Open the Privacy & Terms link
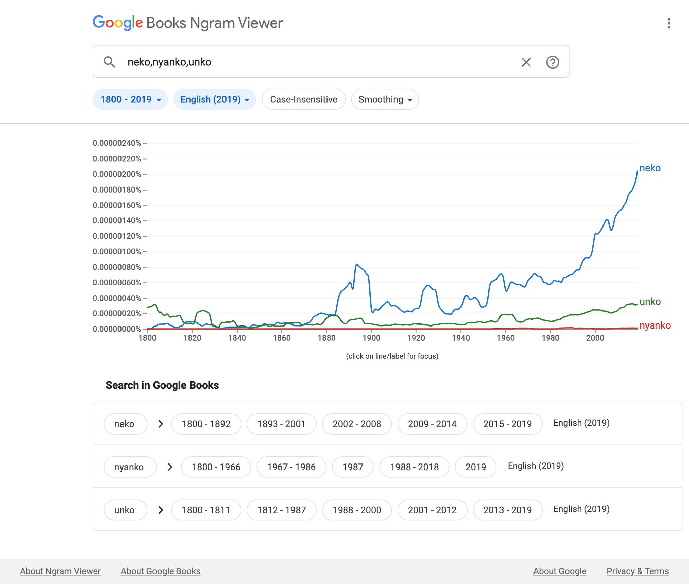The height and width of the screenshot is (584, 689). (x=638, y=571)
